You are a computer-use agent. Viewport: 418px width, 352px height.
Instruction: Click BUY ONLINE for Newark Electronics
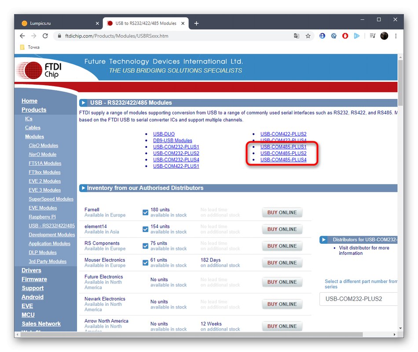[x=282, y=304]
